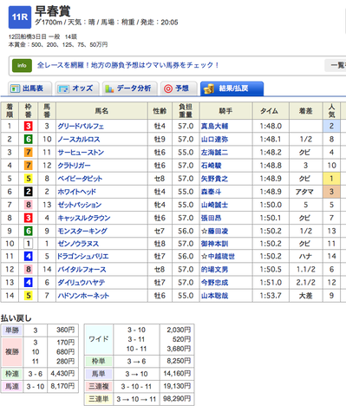The height and width of the screenshot is (412, 346).
Task: Click the 着差 column header
Action: pos(306,111)
